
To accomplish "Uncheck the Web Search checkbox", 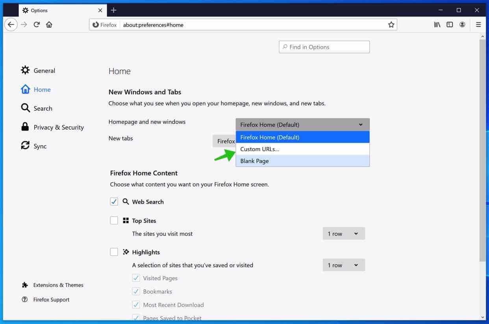I will tap(114, 202).
